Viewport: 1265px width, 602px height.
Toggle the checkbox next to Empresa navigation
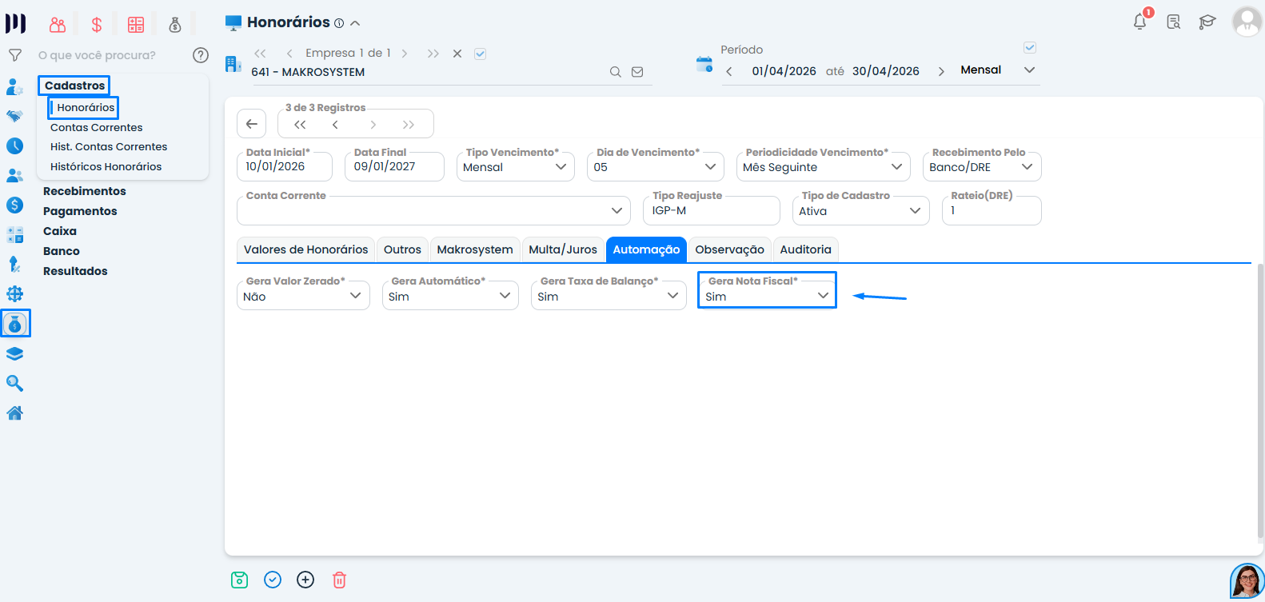tap(480, 54)
